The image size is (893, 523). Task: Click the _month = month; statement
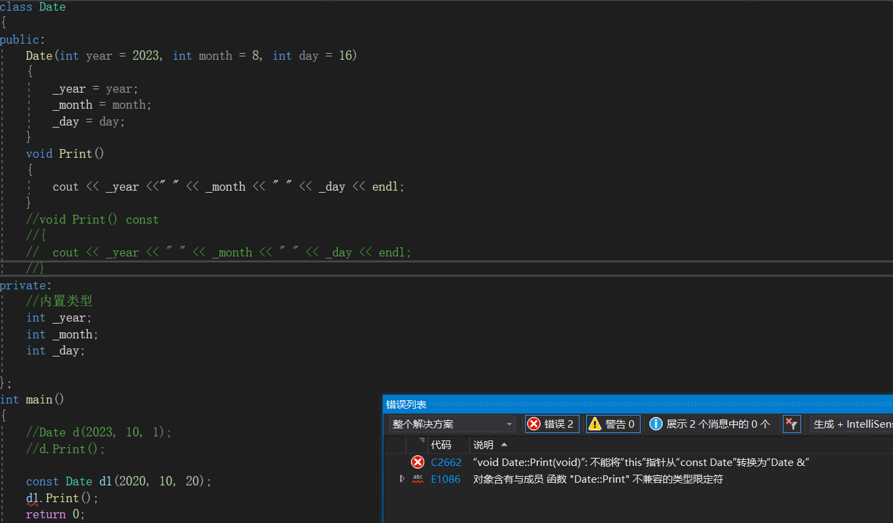[x=102, y=105]
